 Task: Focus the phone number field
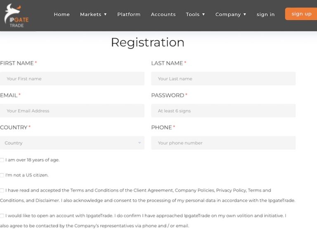[223, 143]
